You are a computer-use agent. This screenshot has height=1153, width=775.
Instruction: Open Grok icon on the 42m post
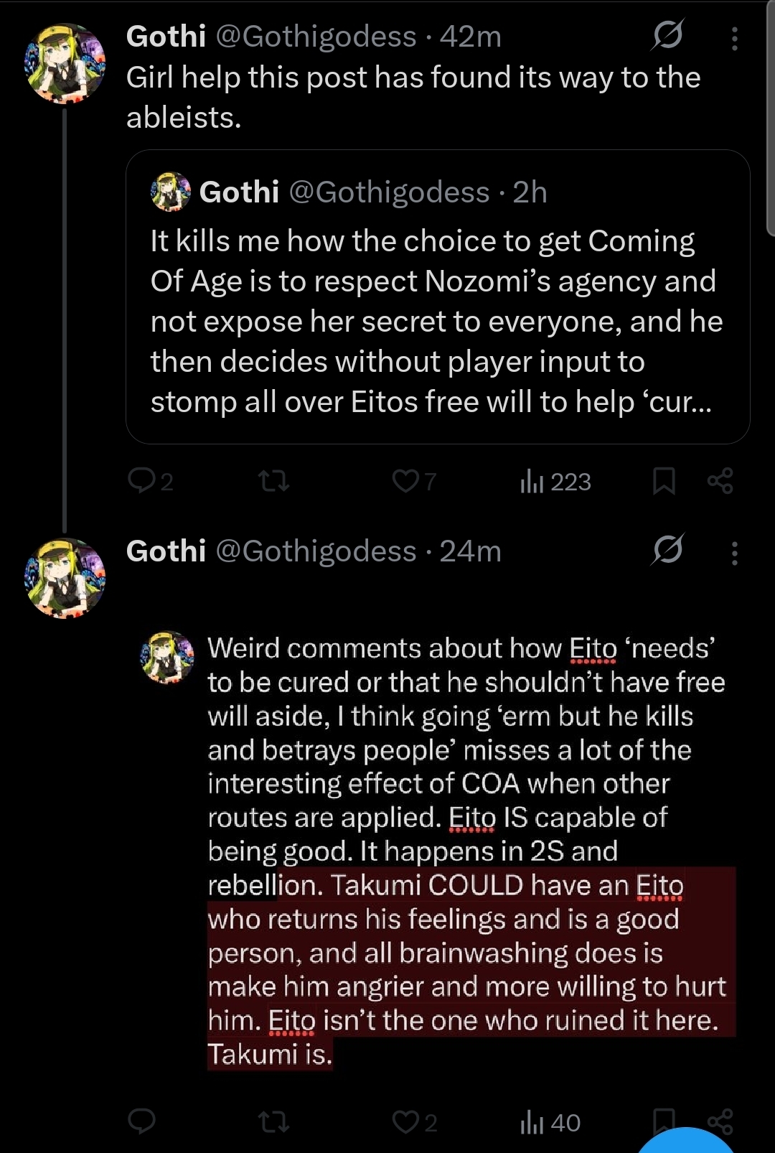click(667, 35)
